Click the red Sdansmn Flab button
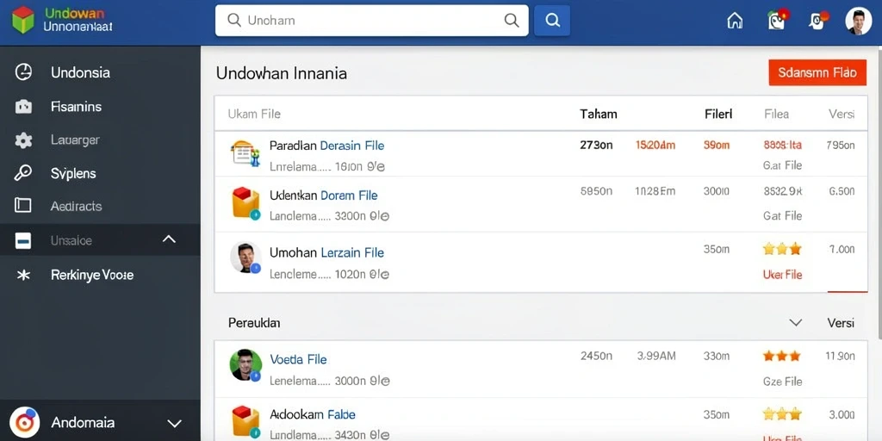 tap(817, 73)
